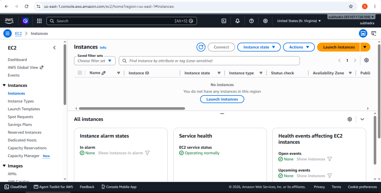The image size is (381, 193).
Task: Collapse the EC2 side navigation chevron
Action: coord(54,48)
